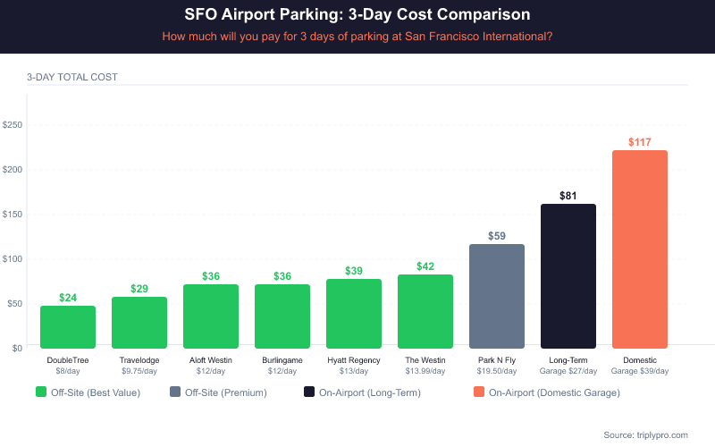Click the $117 value label
Screen dimensions: 715x447
[640, 142]
